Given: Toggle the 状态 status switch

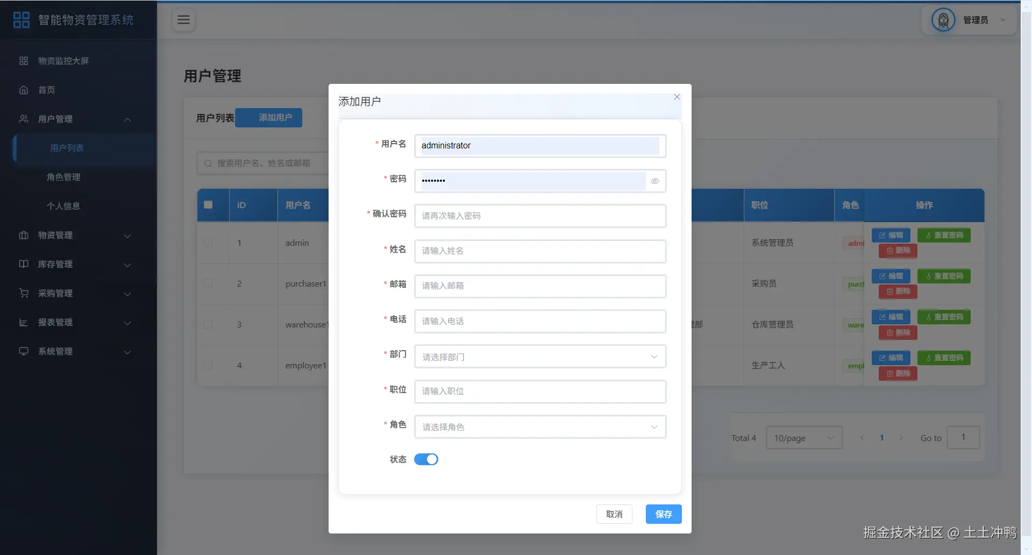Looking at the screenshot, I should point(426,459).
